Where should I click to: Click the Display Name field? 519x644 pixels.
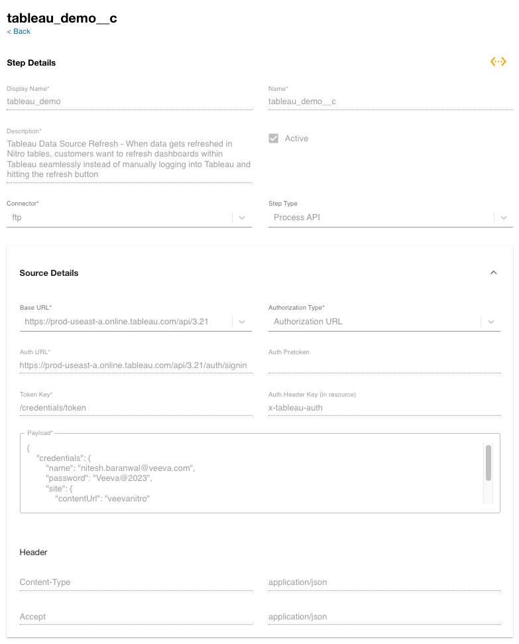point(129,101)
